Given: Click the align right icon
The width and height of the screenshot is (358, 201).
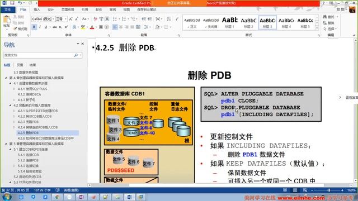Looking at the screenshot, I should coord(126,27).
